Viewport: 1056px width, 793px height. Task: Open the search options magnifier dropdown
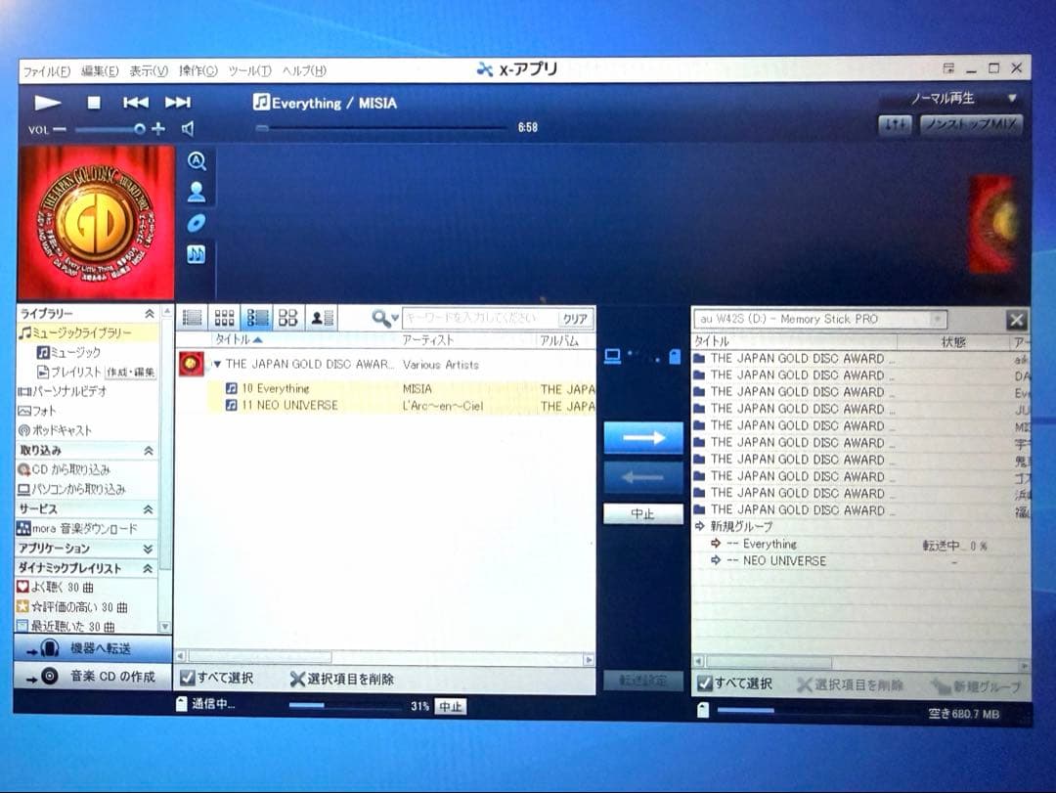tap(385, 318)
